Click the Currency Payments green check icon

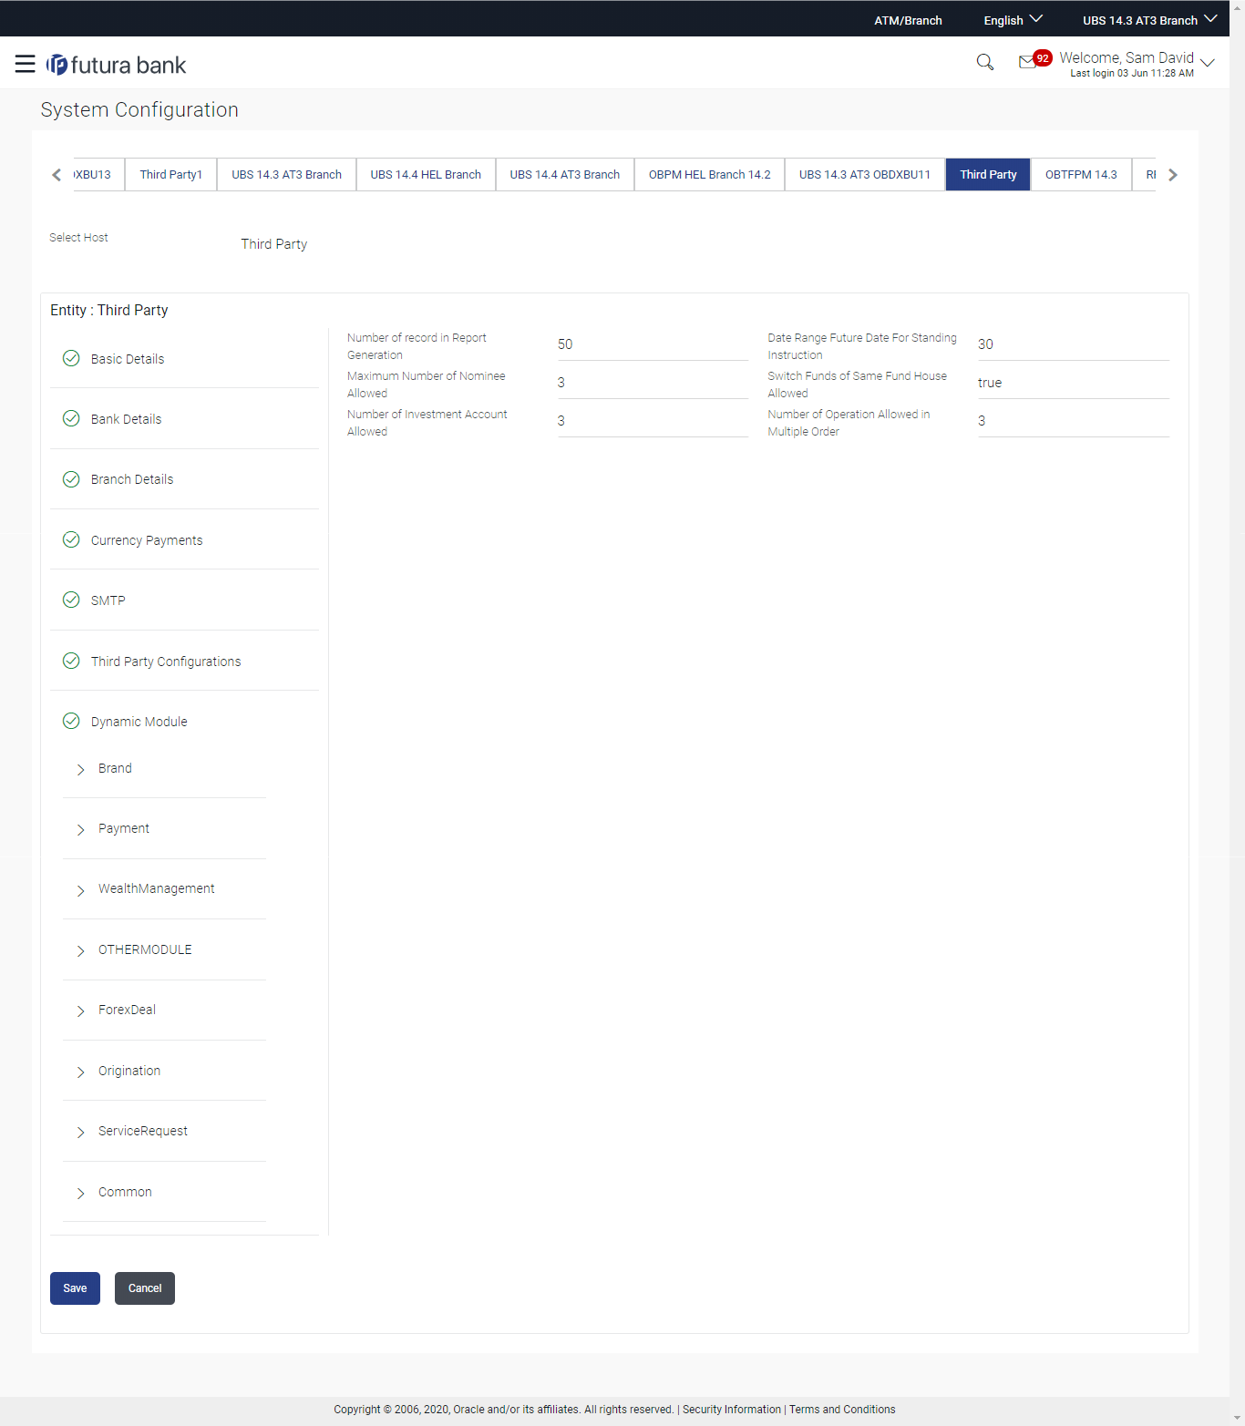click(x=71, y=539)
